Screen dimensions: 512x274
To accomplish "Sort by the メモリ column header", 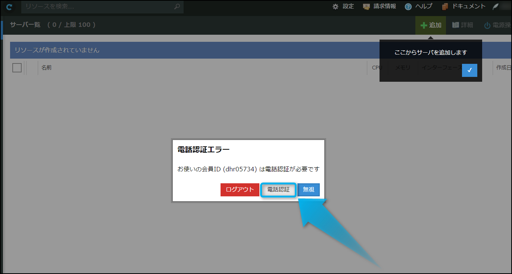I will (403, 68).
